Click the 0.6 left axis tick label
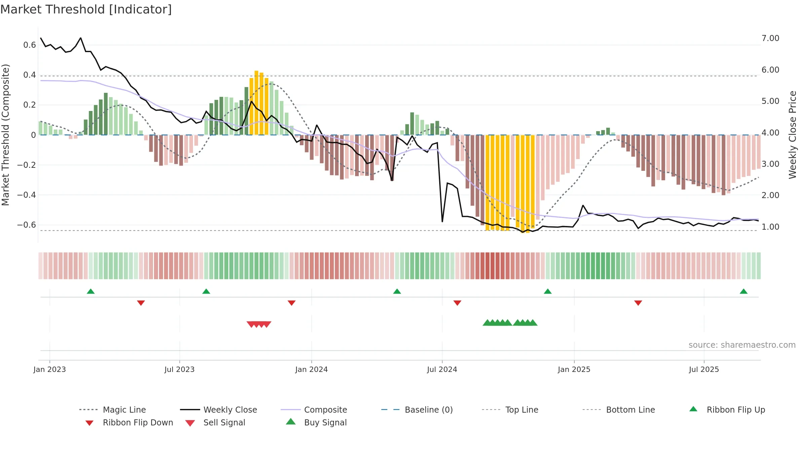The width and height of the screenshot is (807, 454). click(30, 45)
